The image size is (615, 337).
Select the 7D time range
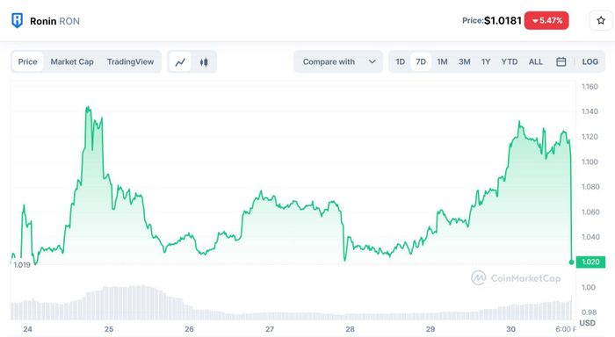[421, 61]
